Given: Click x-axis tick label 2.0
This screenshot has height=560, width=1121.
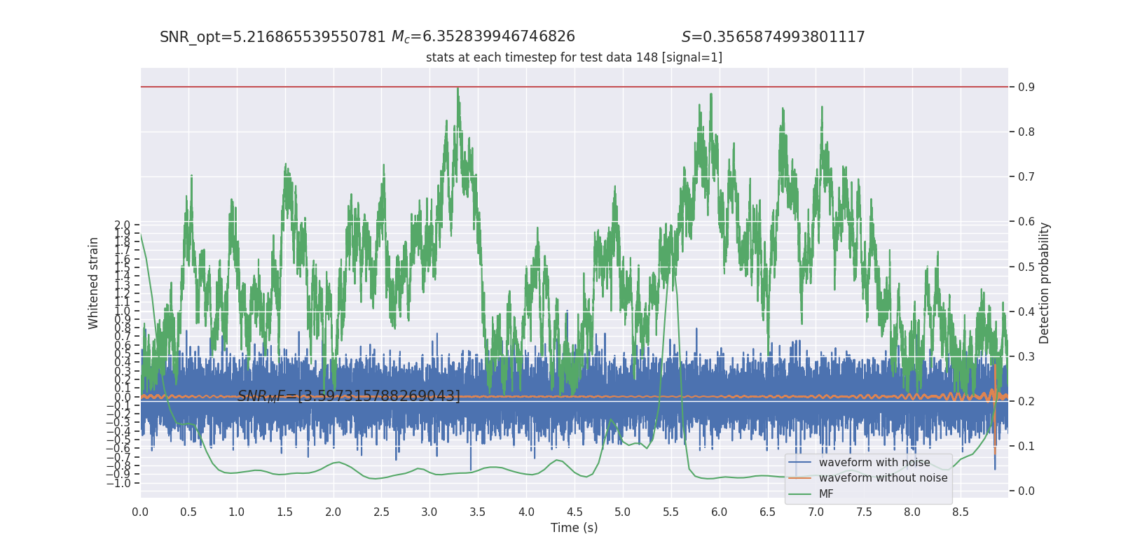Looking at the screenshot, I should tap(333, 512).
